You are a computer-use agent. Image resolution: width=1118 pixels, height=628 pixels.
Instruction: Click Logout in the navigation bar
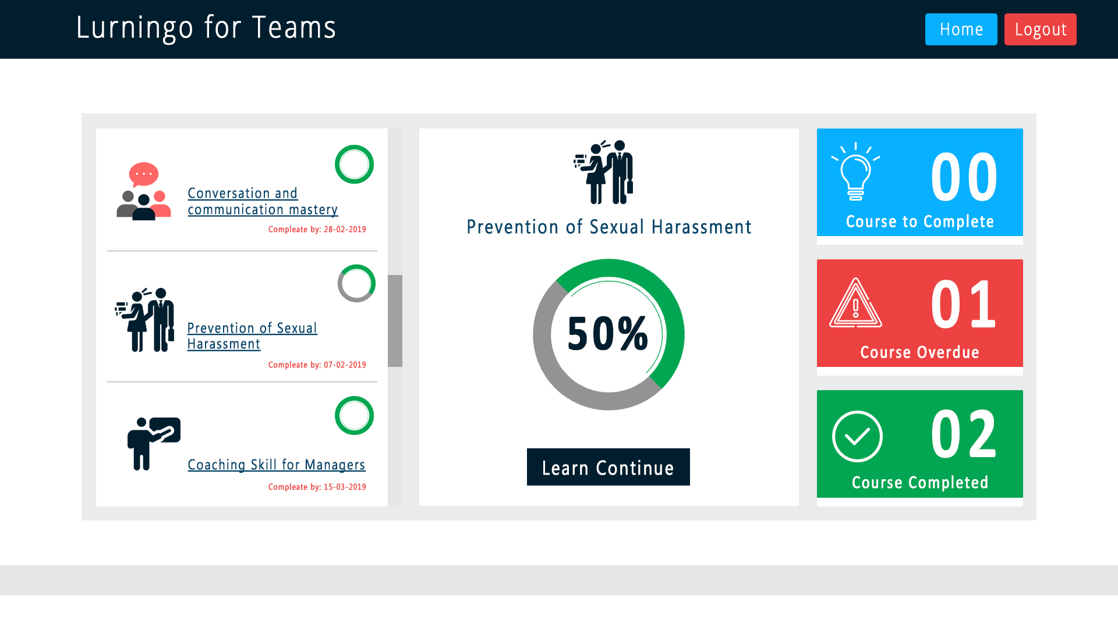[1040, 29]
